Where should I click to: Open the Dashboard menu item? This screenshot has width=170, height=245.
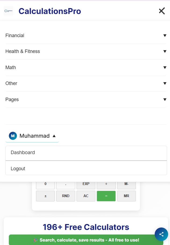click(23, 152)
